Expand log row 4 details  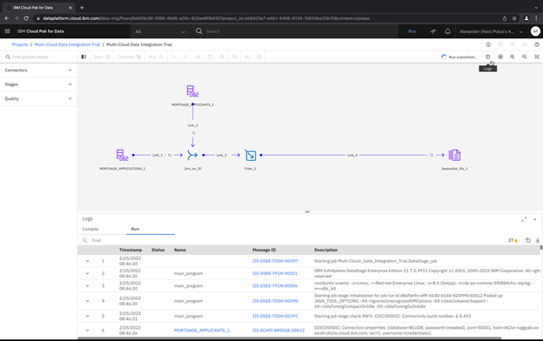87,301
